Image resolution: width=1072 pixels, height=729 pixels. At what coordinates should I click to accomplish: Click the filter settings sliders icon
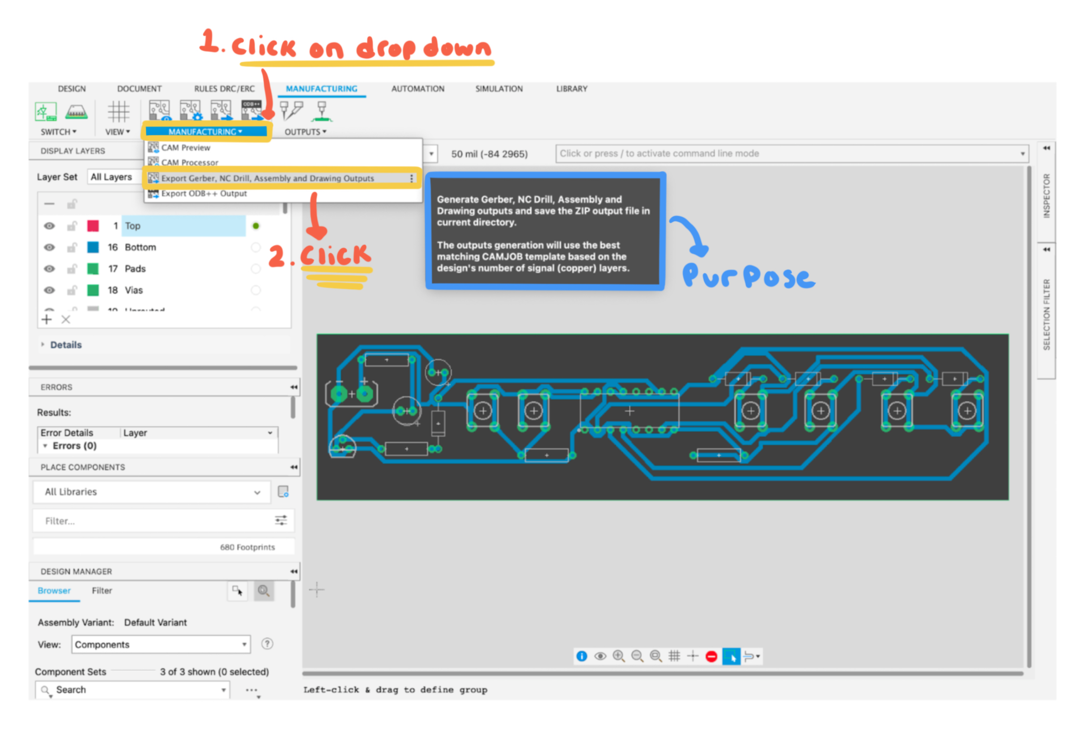(x=281, y=521)
